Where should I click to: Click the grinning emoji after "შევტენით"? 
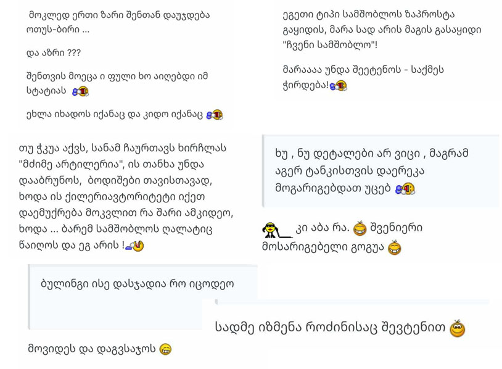[x=457, y=328]
